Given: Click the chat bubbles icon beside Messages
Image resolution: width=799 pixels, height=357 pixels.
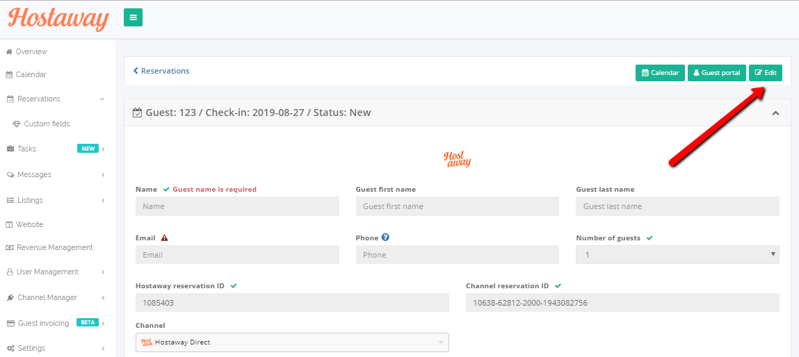Looking at the screenshot, I should tap(10, 175).
